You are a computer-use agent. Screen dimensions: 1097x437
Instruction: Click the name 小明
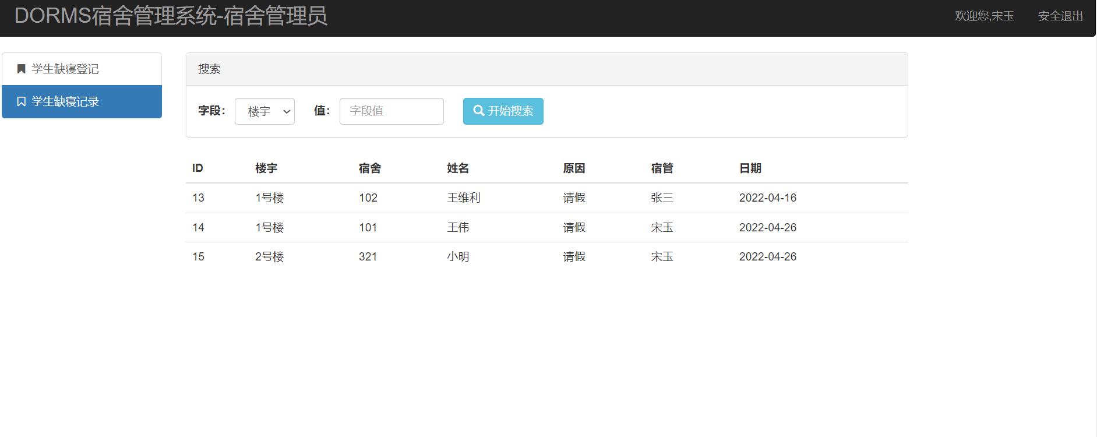pos(458,257)
